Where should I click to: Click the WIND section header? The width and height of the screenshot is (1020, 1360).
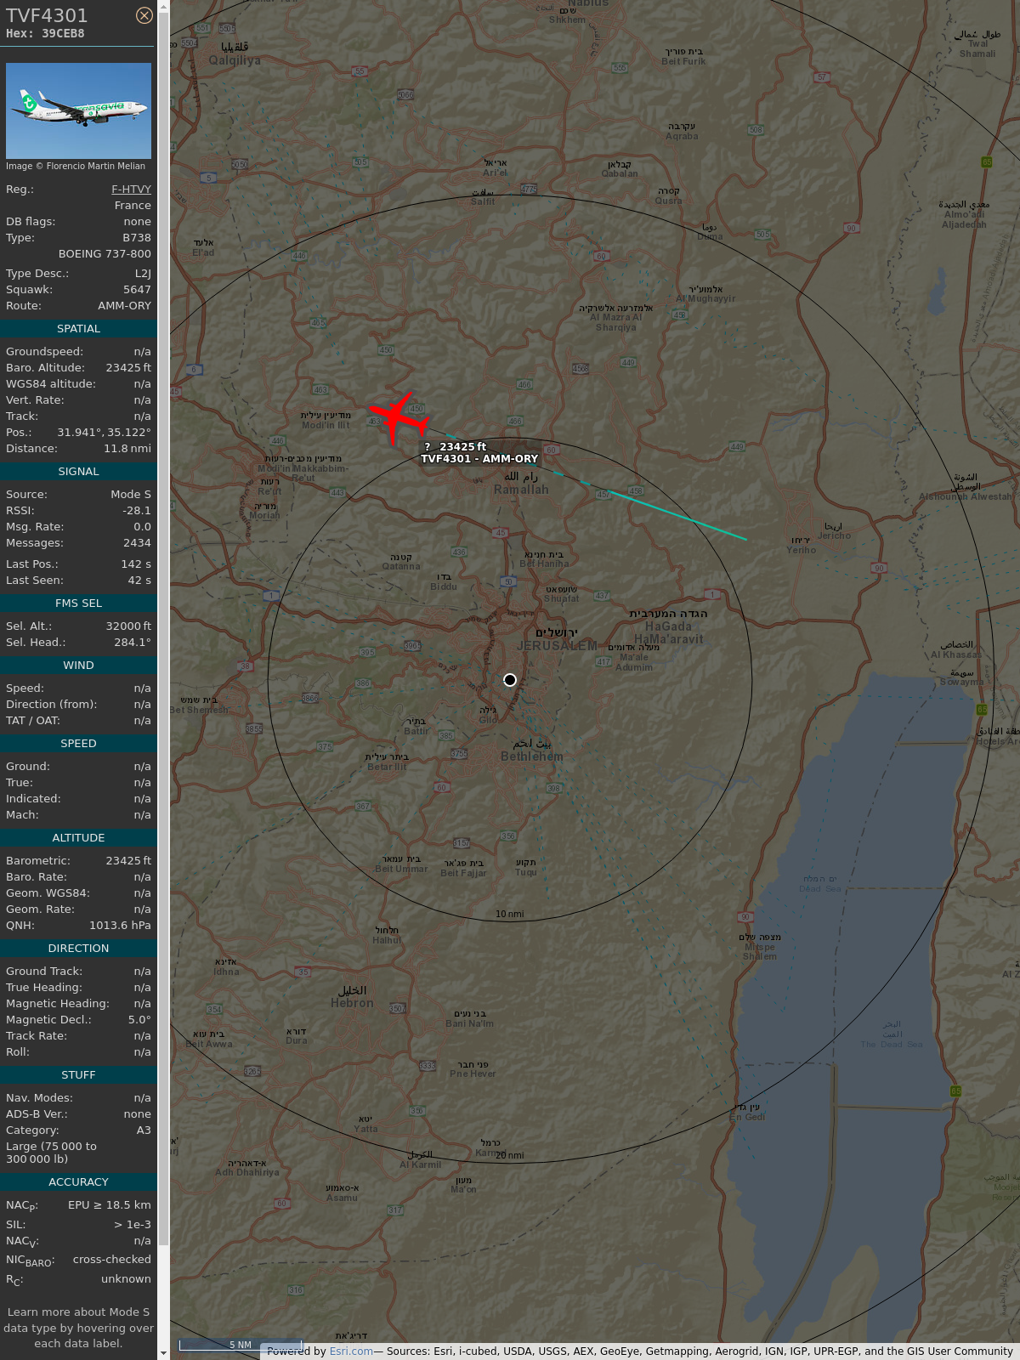(78, 666)
